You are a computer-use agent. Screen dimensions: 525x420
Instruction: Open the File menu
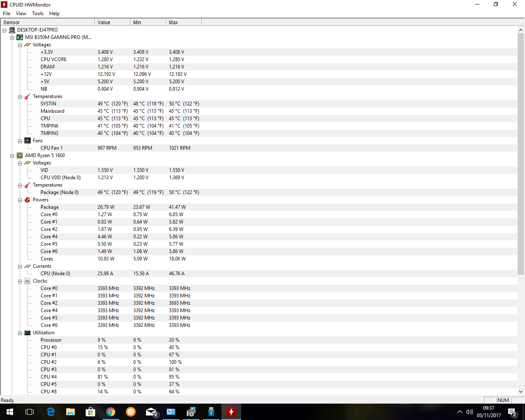(7, 14)
